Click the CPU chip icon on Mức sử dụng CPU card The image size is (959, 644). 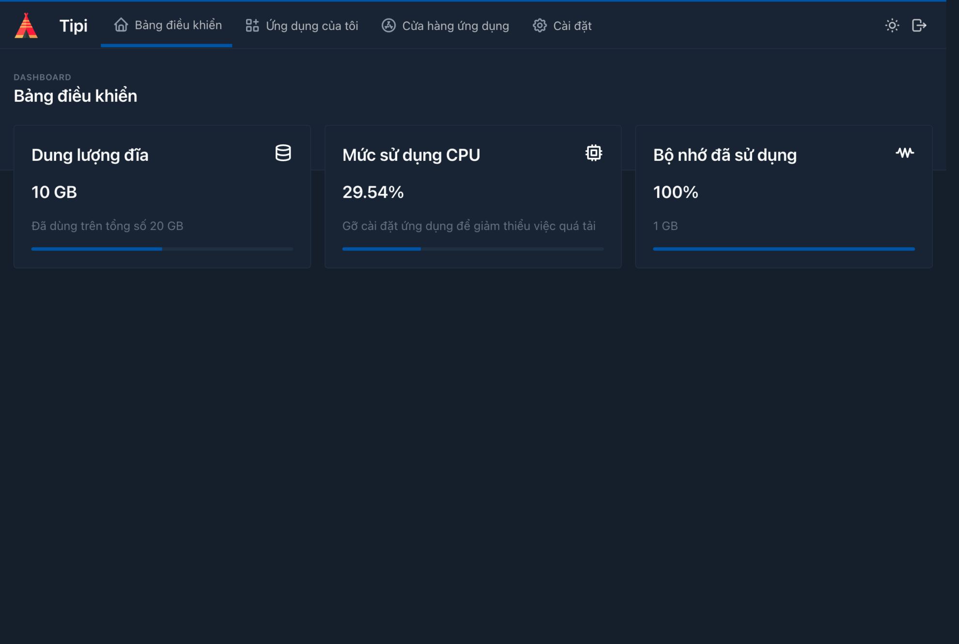(x=593, y=153)
